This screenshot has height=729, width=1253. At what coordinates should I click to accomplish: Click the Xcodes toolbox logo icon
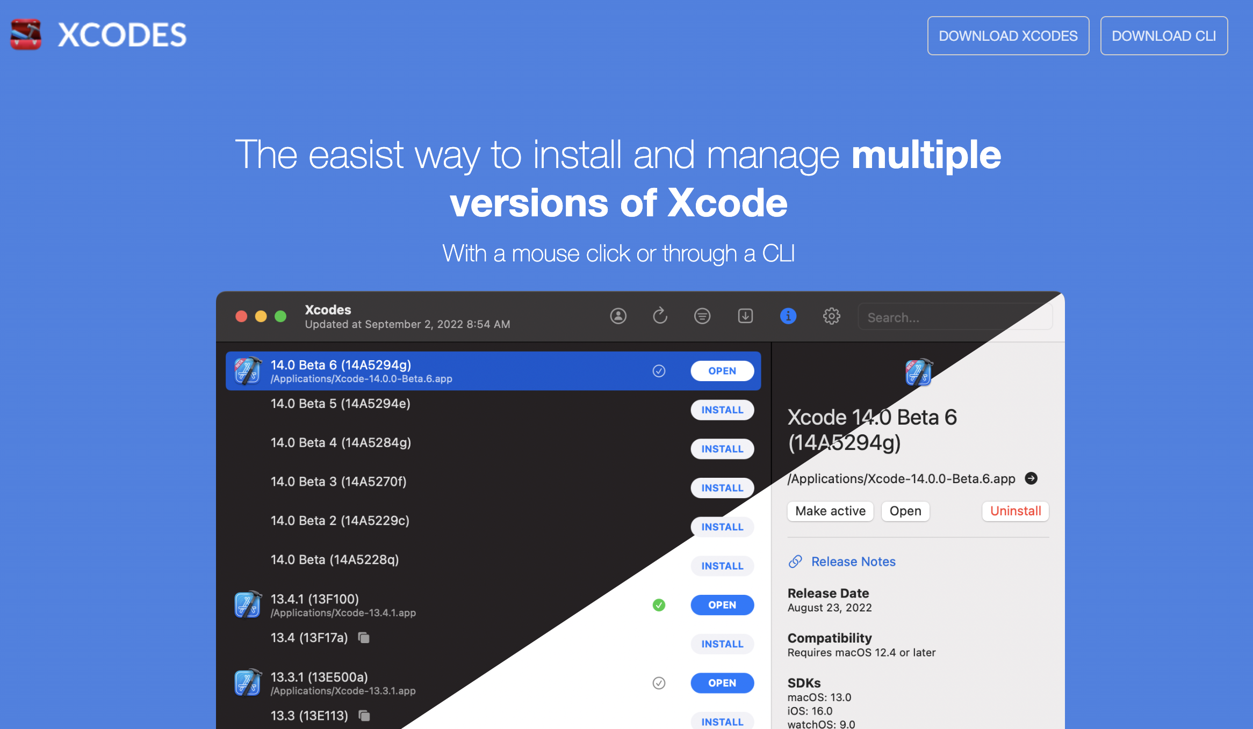coord(26,35)
